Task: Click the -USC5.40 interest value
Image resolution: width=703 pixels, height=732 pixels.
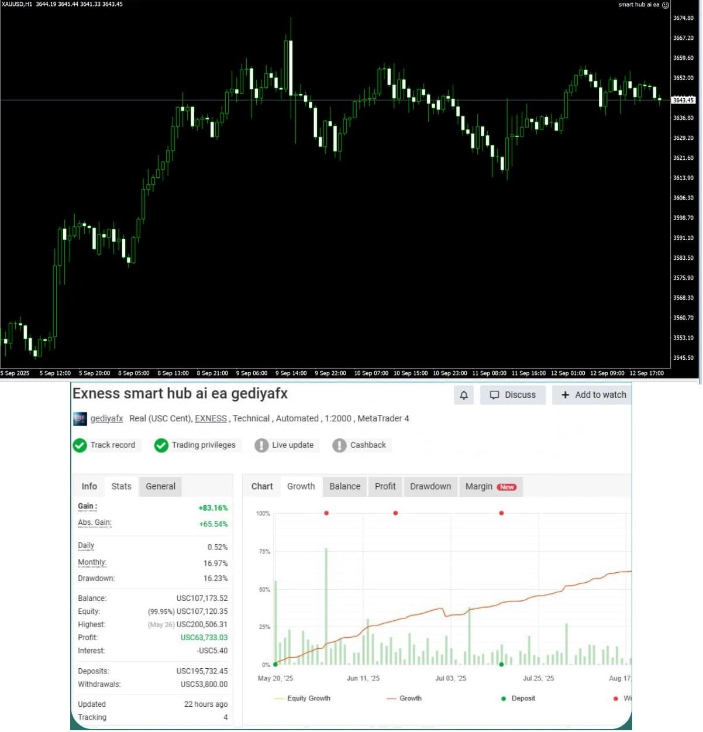Action: (x=212, y=651)
